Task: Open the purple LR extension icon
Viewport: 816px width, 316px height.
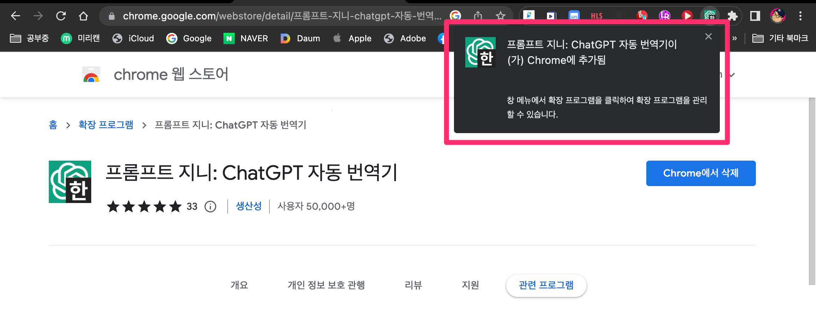Action: (x=665, y=16)
